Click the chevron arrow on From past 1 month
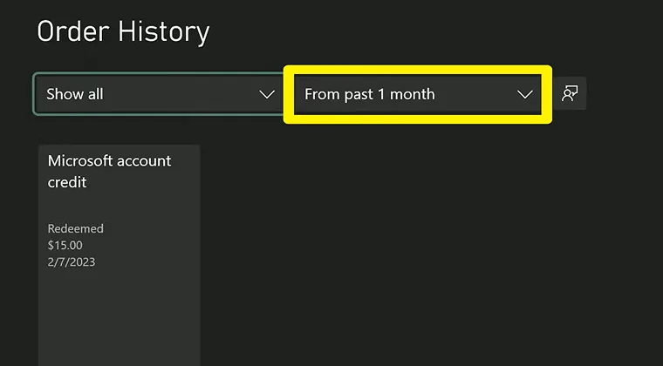The width and height of the screenshot is (663, 366). 524,94
